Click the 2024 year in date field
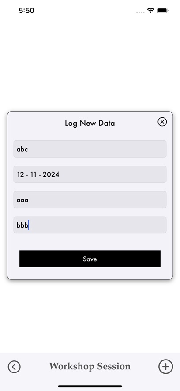The image size is (180, 391). (x=51, y=174)
